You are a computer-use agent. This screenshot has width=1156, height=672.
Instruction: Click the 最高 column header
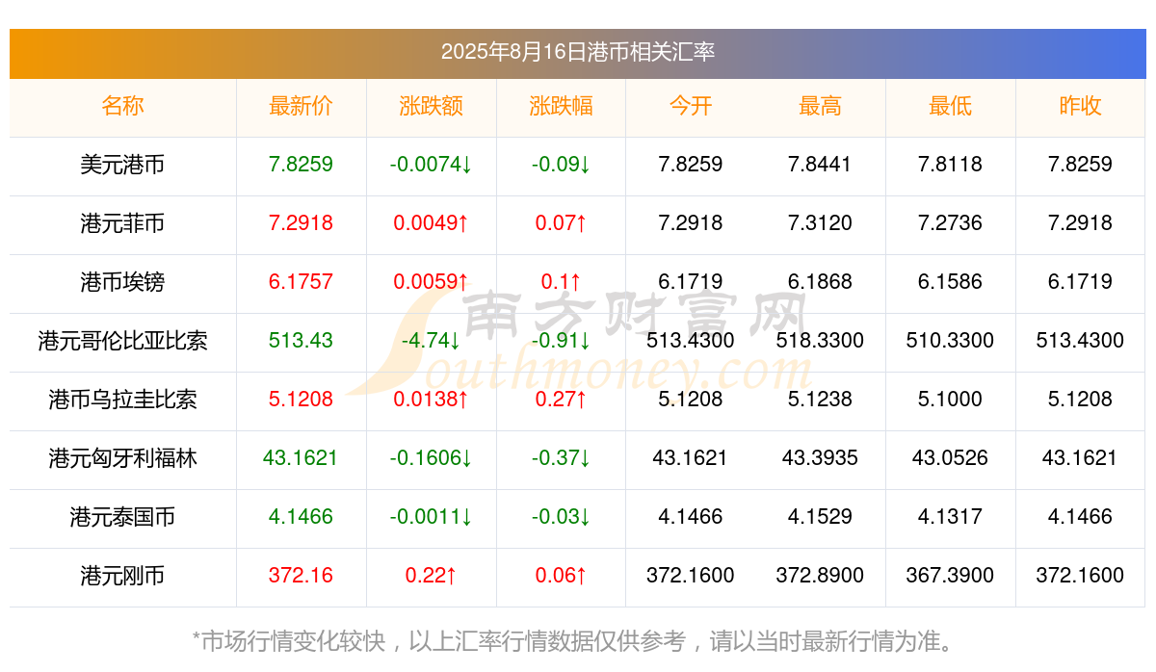click(x=820, y=106)
